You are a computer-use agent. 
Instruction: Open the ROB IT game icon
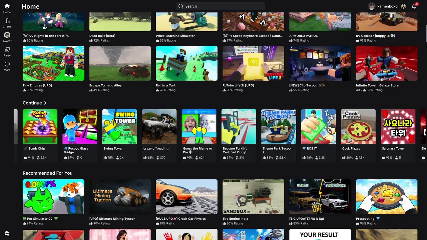[319, 126]
